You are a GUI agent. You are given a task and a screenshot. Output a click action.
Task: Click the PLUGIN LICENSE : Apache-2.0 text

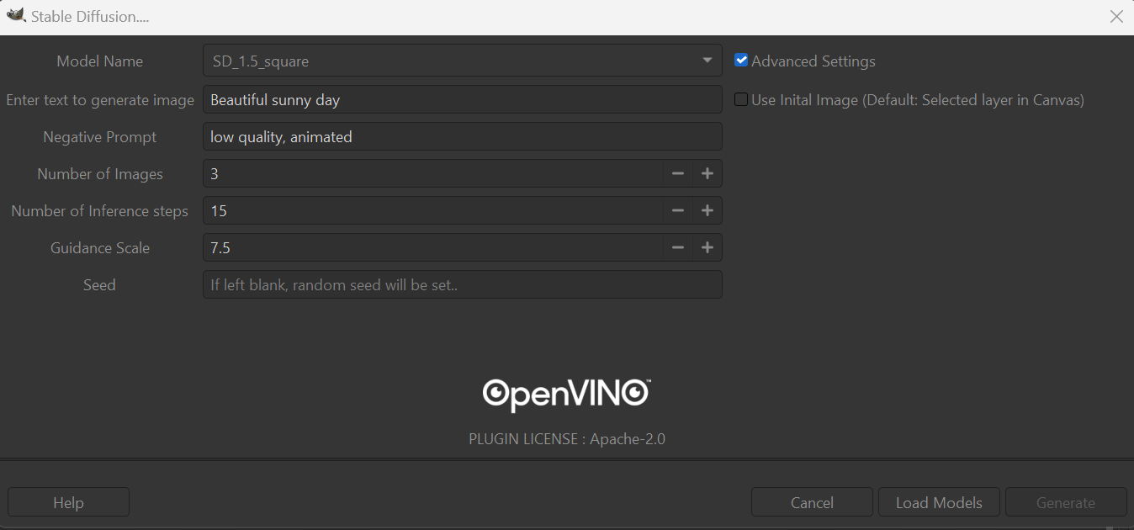point(567,438)
